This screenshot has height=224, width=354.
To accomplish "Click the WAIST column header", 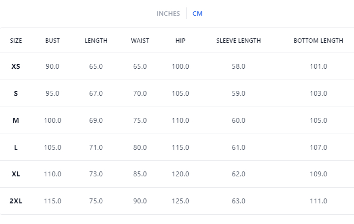I will click(x=140, y=41).
